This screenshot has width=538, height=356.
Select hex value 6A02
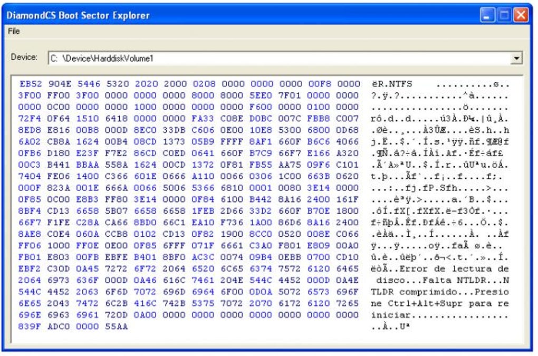point(30,142)
